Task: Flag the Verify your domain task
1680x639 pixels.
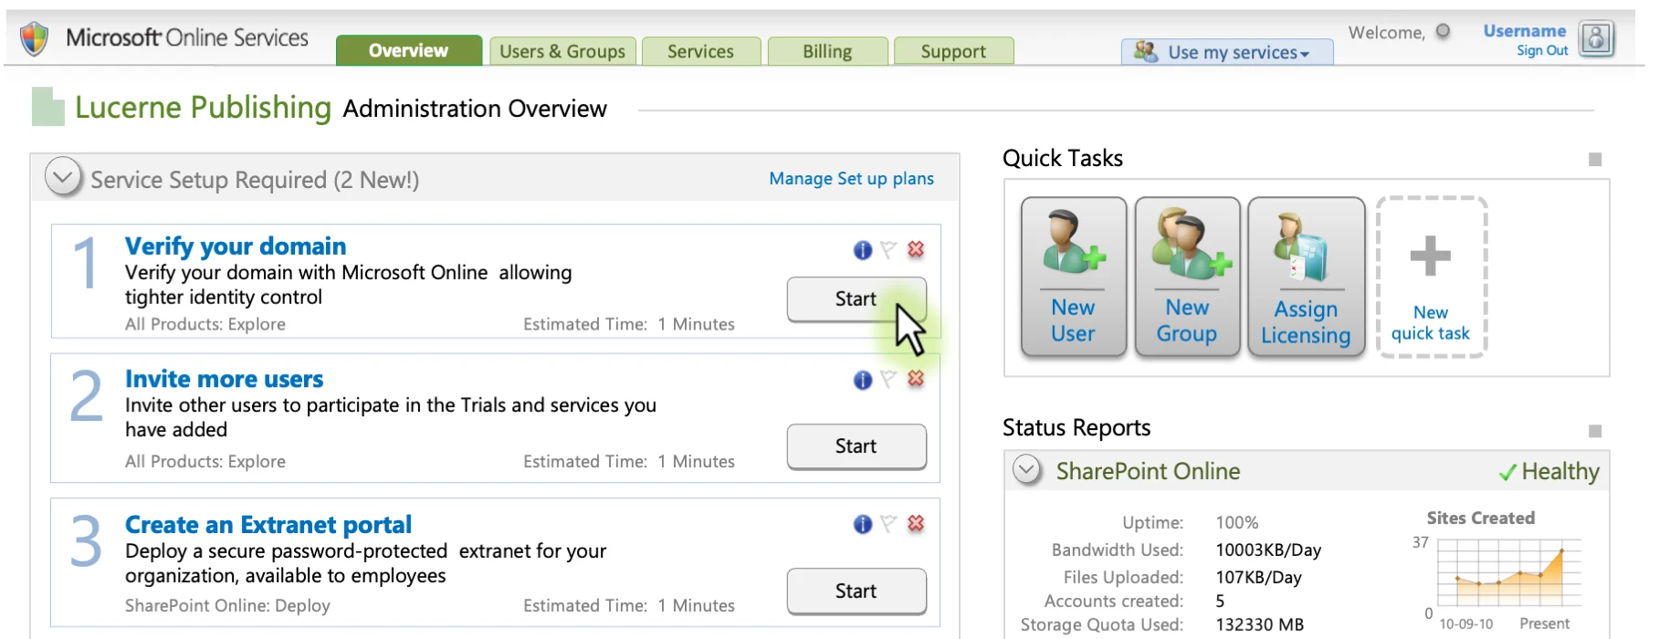Action: [888, 249]
